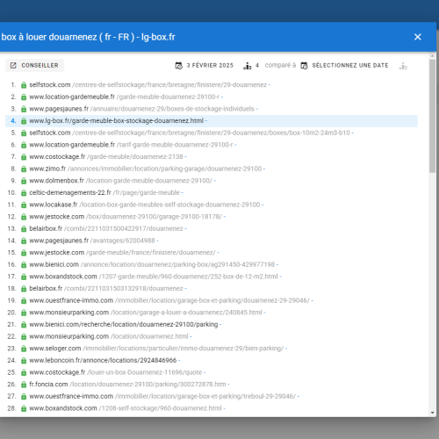The height and width of the screenshot is (439, 439).
Task: Click the calendar icon beside 3 FÉVRIER 2025
Action: (178, 66)
